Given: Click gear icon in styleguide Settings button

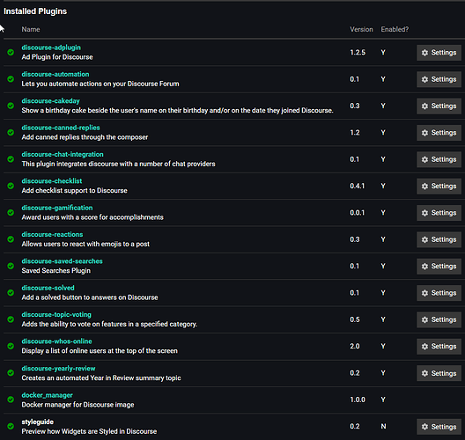Looking at the screenshot, I should pos(424,427).
